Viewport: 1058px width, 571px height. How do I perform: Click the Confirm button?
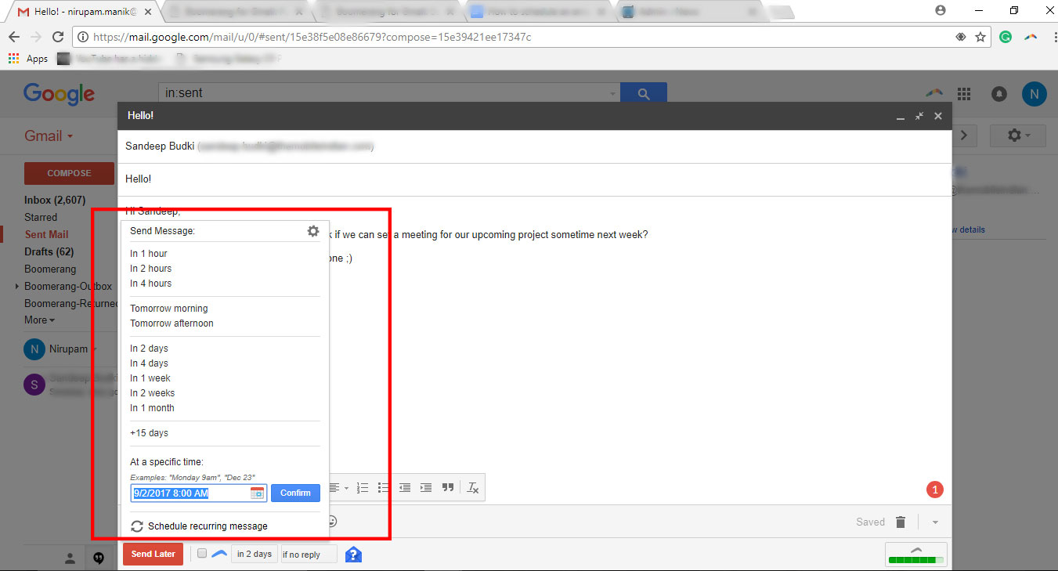[x=295, y=493]
